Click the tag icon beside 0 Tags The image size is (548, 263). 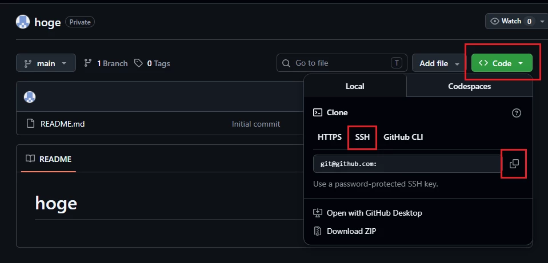(x=139, y=63)
